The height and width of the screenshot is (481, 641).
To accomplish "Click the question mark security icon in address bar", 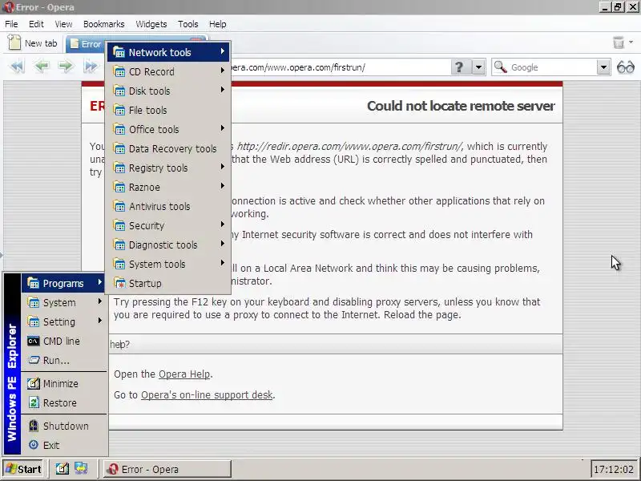I will [x=459, y=67].
